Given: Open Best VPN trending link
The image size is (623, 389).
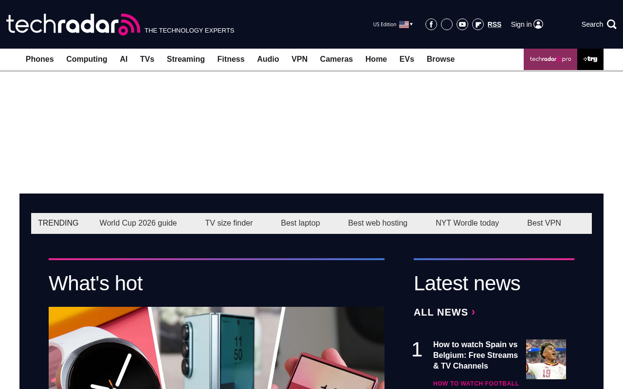Looking at the screenshot, I should [544, 223].
